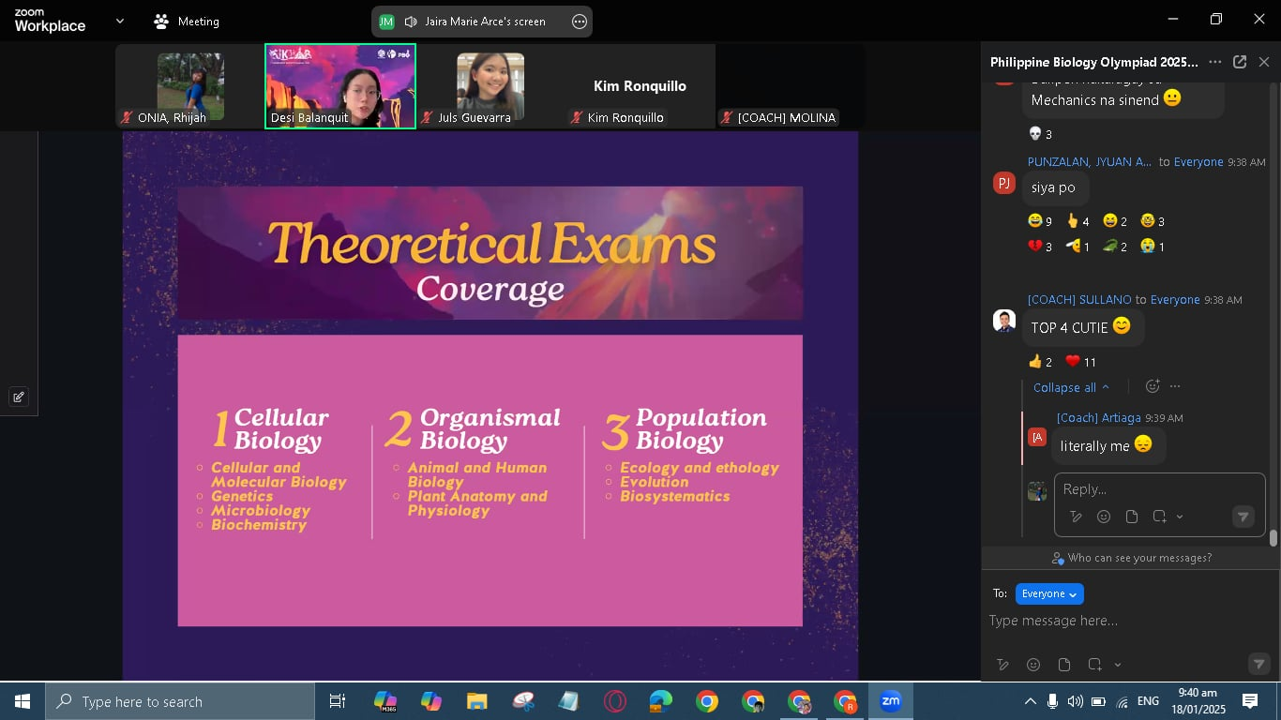1281x720 pixels.
Task: Select Kim Ronquillo participant tile
Action: pos(640,84)
